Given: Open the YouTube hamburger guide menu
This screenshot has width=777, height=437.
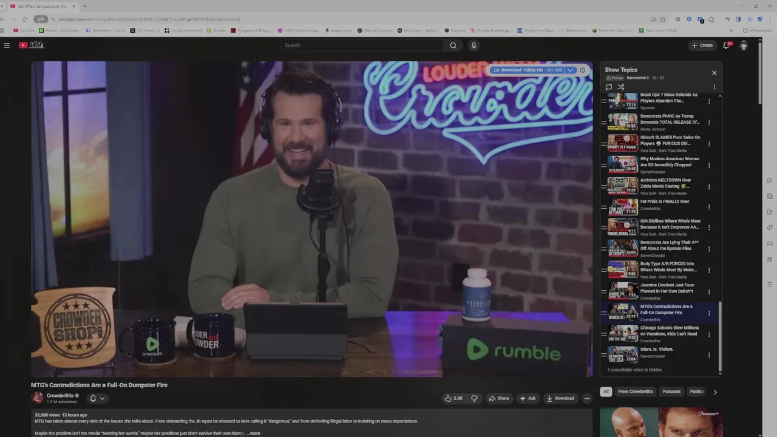Looking at the screenshot, I should [7, 45].
